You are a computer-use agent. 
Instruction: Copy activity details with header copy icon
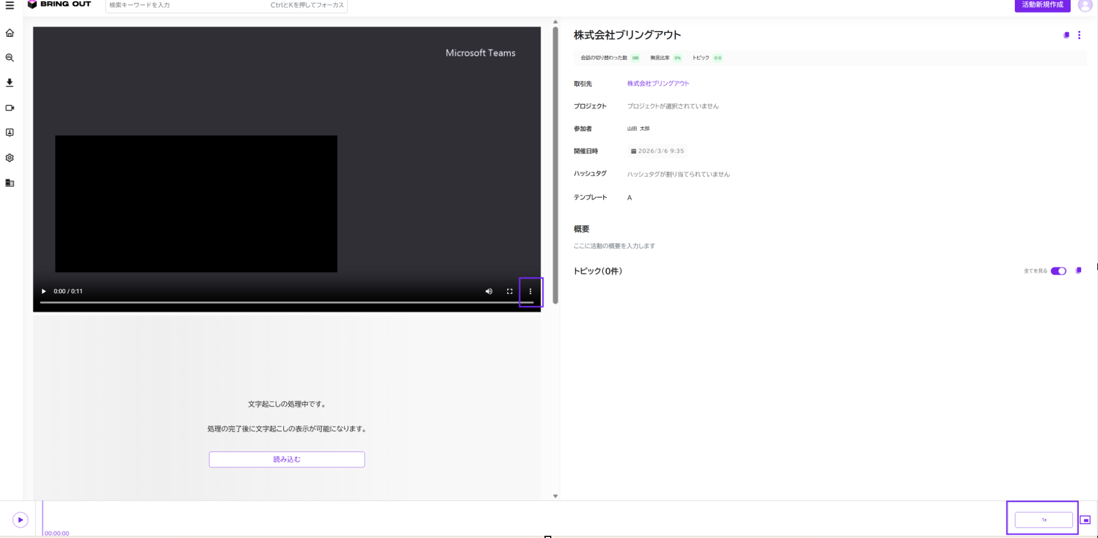[x=1066, y=35]
